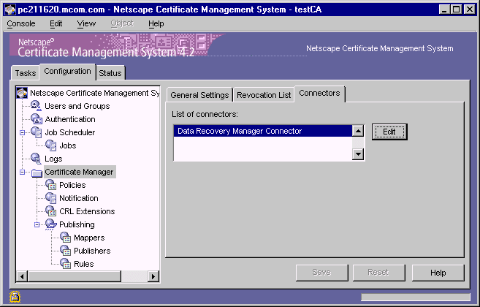
Task: Select Rules under Publishing
Action: [x=83, y=264]
